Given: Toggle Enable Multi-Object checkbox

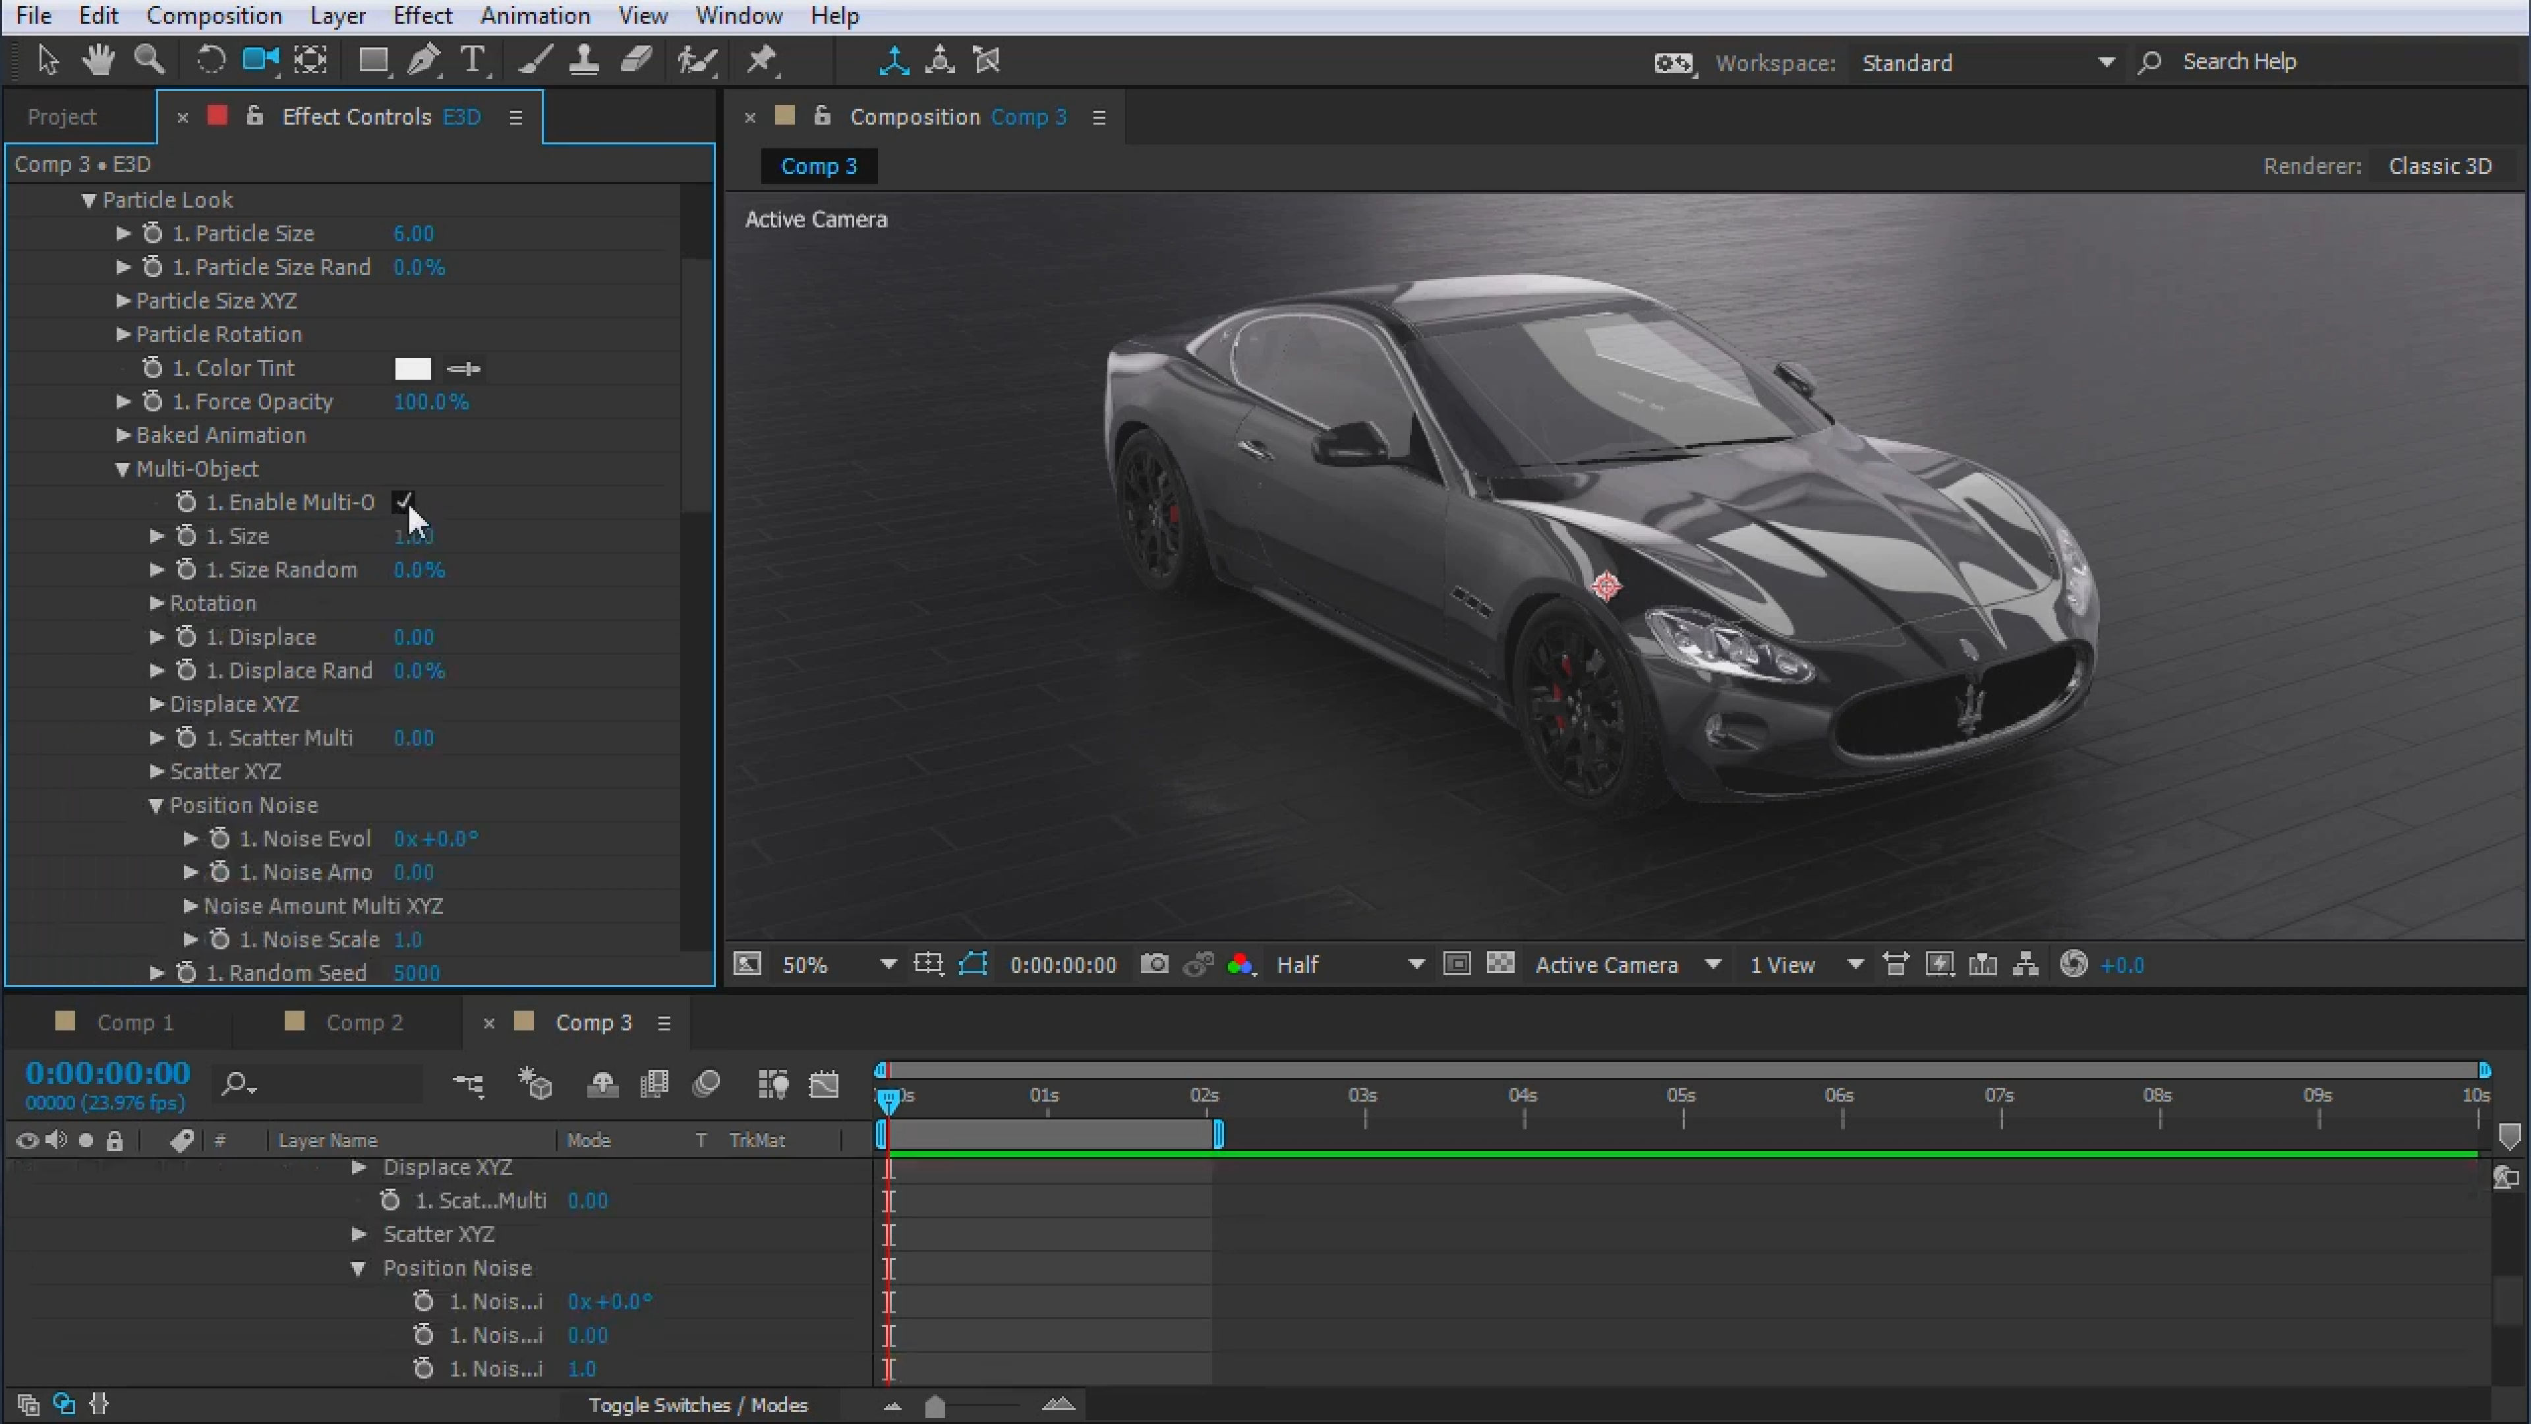Looking at the screenshot, I should click(403, 502).
